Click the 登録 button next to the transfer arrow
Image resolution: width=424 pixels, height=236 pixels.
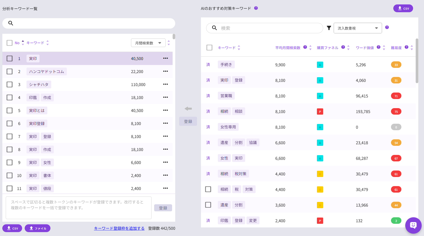pos(188,121)
